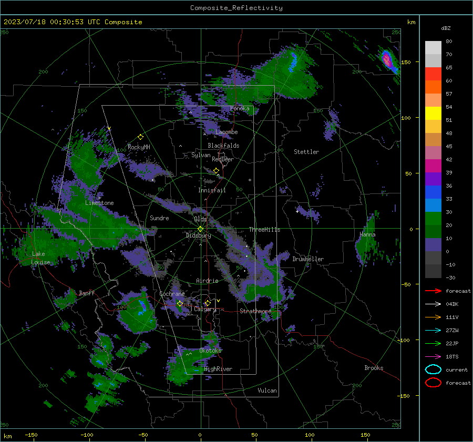Click the Vulcan city label
Screen dimensions: 473x442
tap(268, 390)
